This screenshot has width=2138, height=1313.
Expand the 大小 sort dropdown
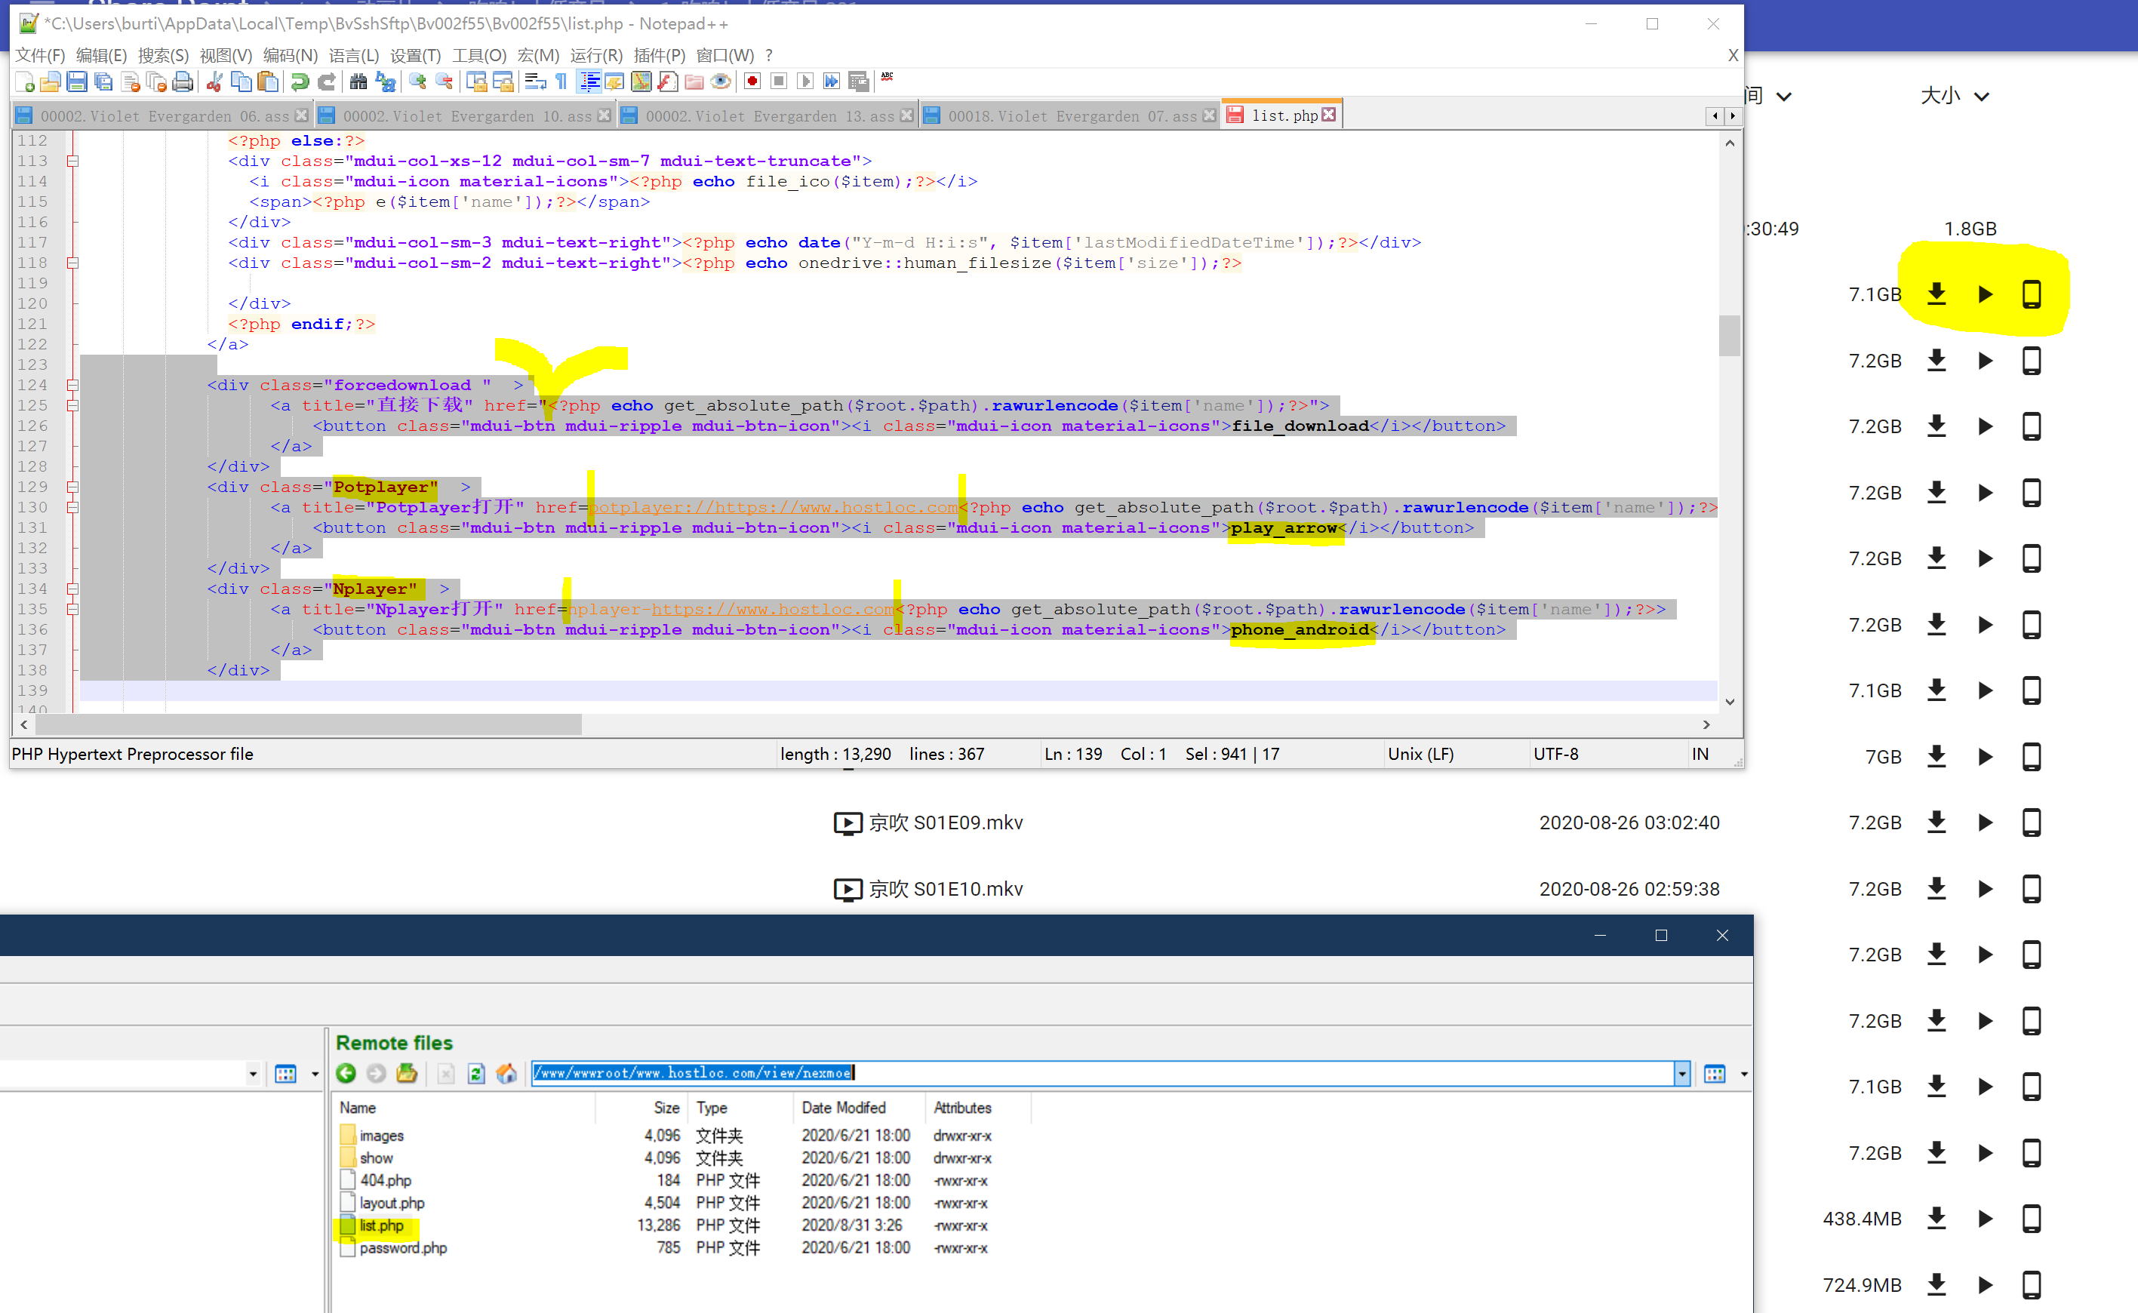(1982, 97)
